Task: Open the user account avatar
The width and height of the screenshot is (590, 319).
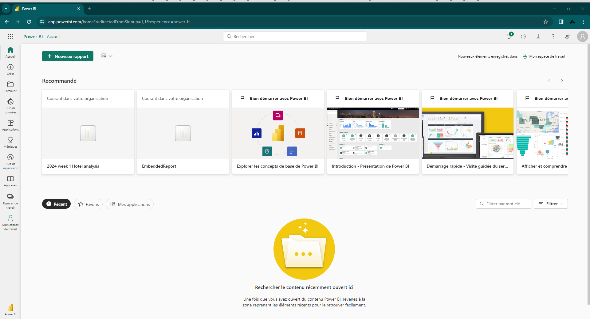Action: pos(582,36)
